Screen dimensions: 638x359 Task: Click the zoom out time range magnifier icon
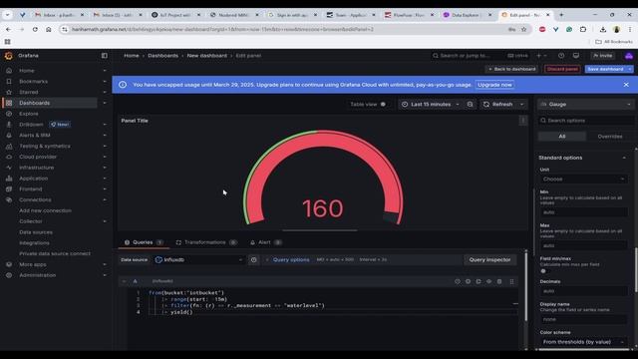point(470,105)
